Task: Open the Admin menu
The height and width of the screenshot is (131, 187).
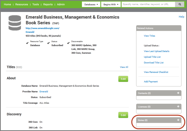Action: tap(61, 5)
